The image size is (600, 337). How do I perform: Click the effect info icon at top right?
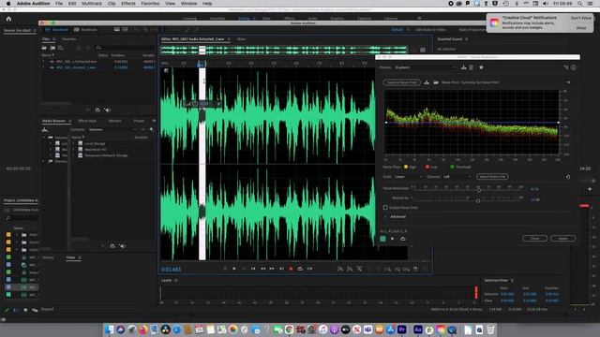573,67
